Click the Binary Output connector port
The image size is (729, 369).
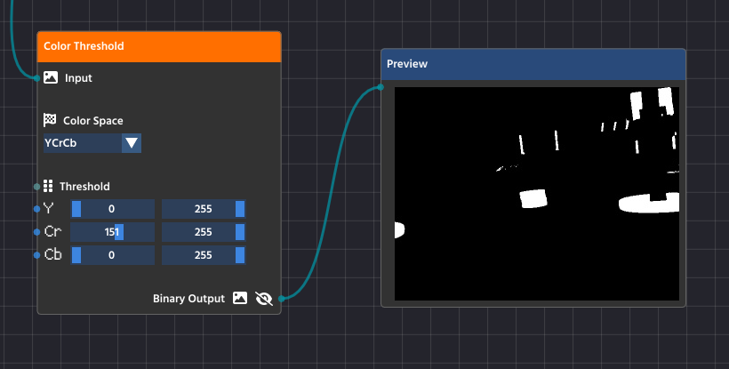point(282,299)
